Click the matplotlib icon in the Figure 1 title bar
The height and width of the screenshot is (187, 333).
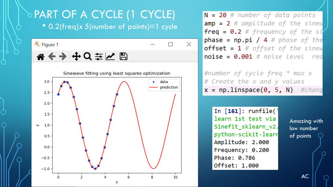[37, 44]
